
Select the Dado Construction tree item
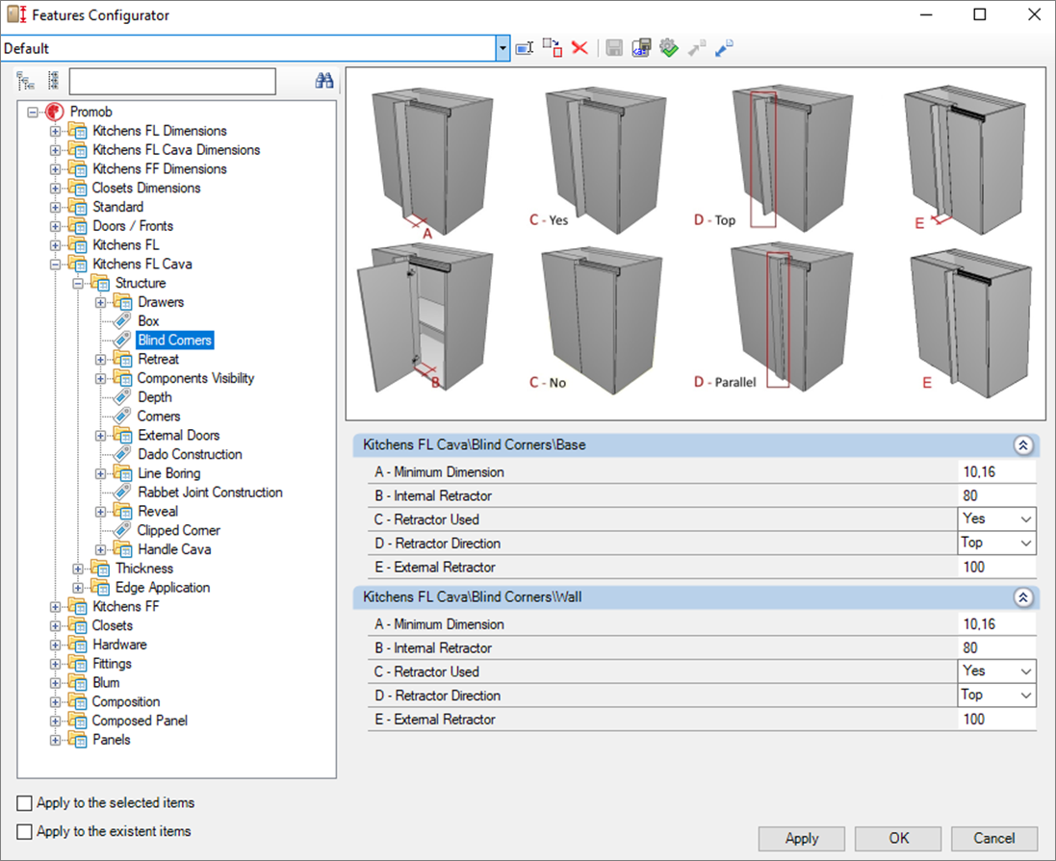190,454
